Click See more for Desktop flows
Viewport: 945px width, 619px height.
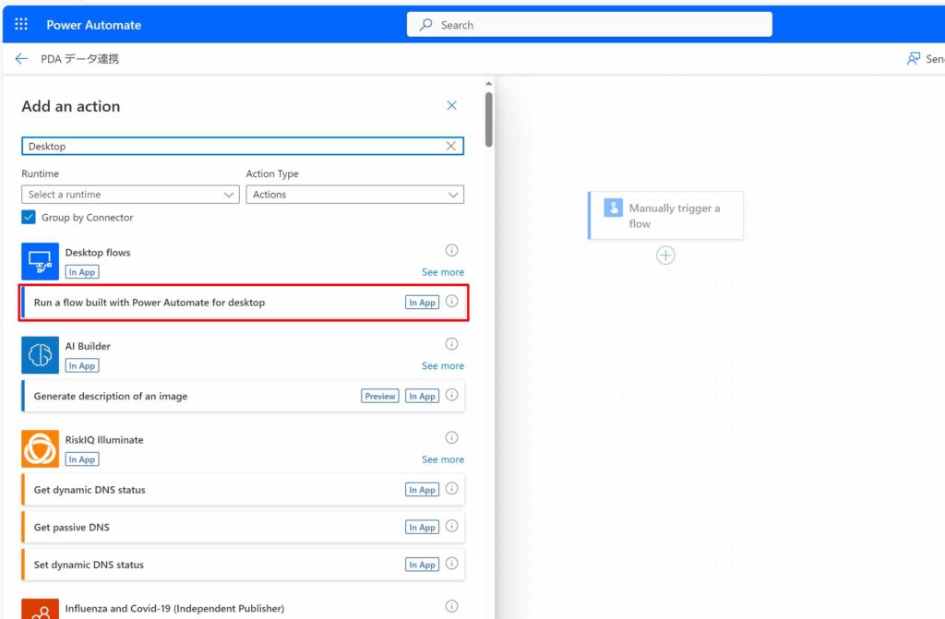click(x=443, y=272)
